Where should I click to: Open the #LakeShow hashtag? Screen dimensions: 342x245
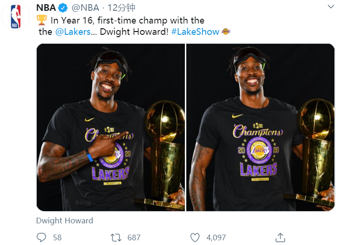(195, 32)
